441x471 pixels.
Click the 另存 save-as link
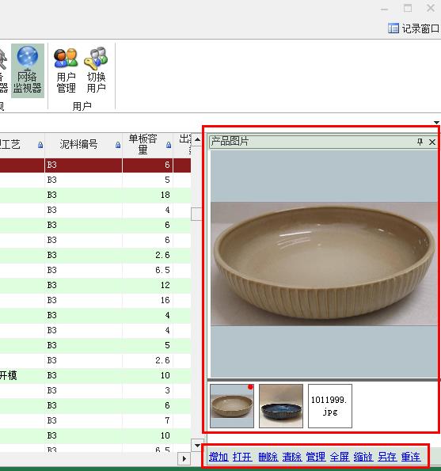point(387,458)
